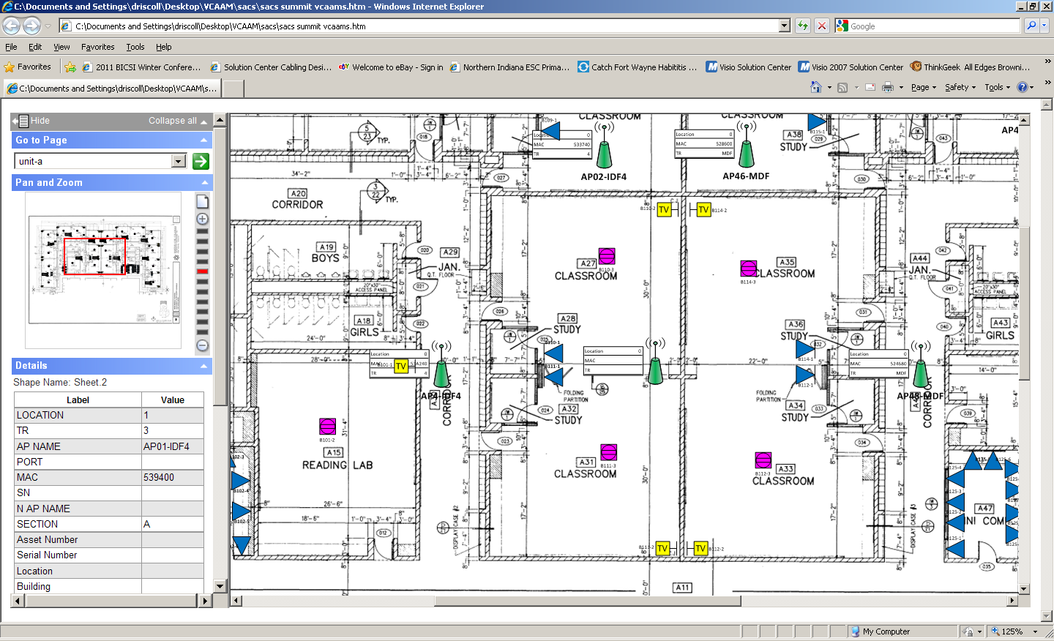
Task: Click the Pan and Zoom floor plan thumbnail
Action: [103, 270]
